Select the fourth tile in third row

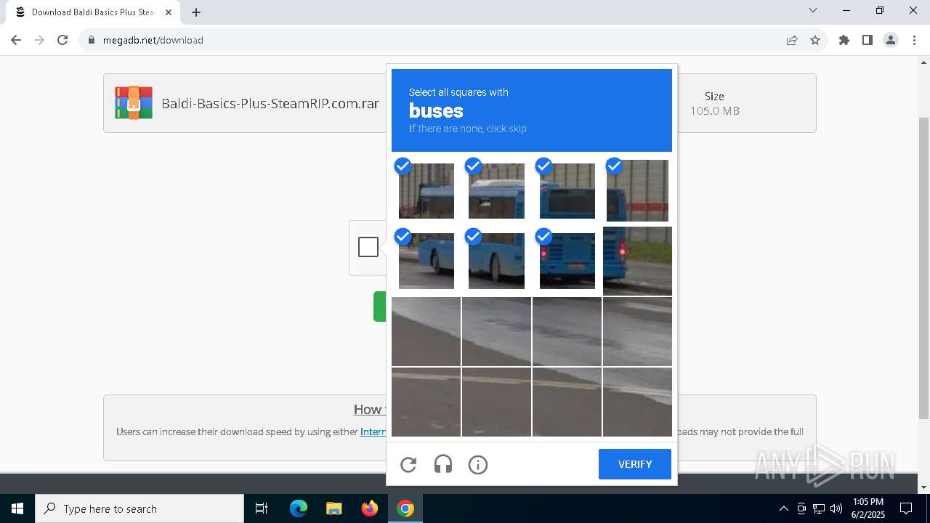point(637,331)
